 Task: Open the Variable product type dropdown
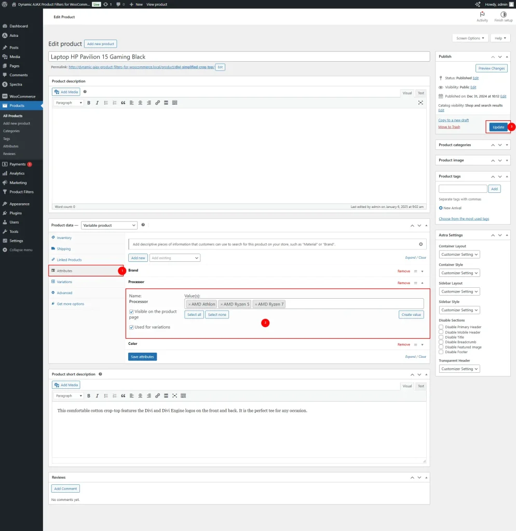pyautogui.click(x=109, y=225)
